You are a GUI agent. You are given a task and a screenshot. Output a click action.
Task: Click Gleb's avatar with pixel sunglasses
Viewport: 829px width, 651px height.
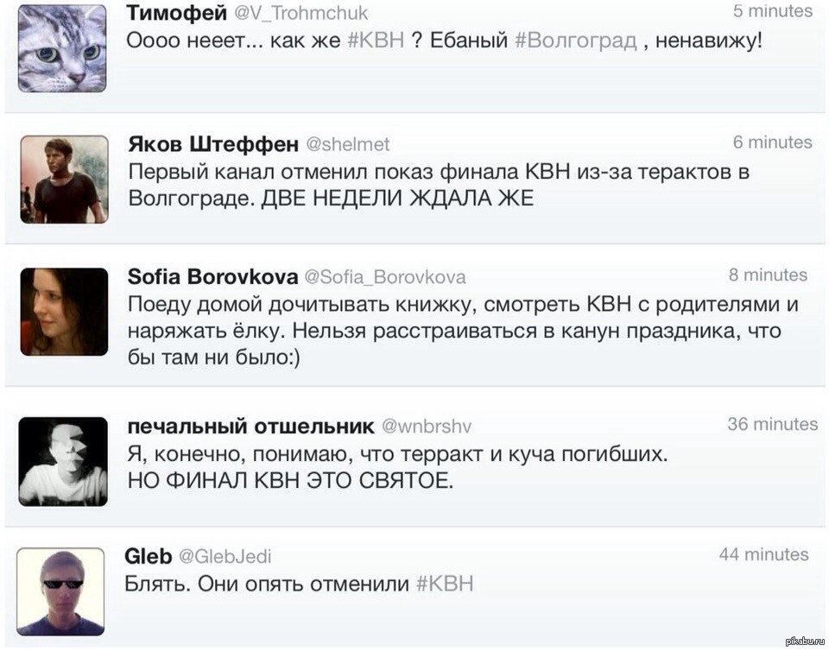click(x=60, y=591)
